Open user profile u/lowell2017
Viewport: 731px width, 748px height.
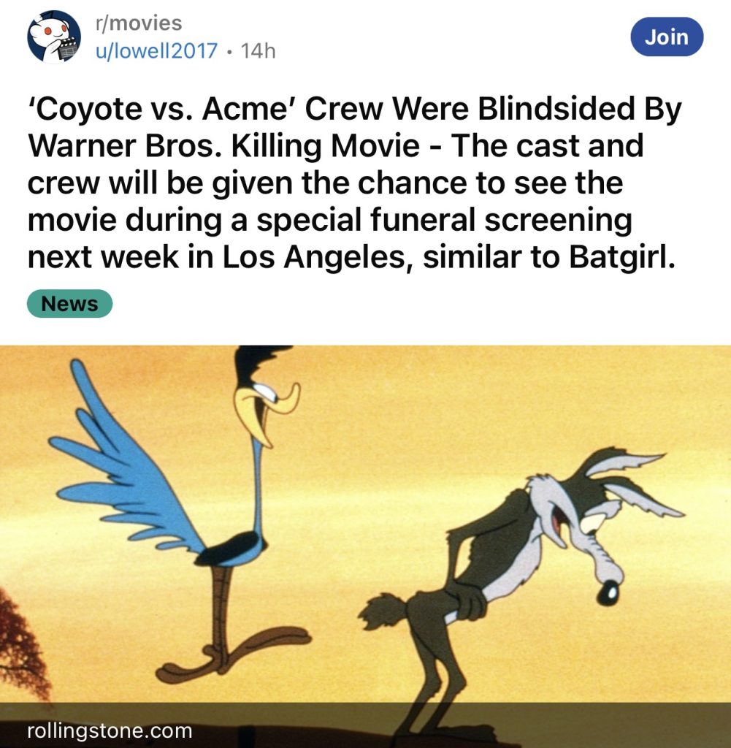156,50
